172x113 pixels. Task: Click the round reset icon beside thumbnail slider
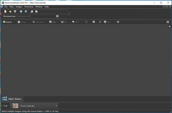57,16
